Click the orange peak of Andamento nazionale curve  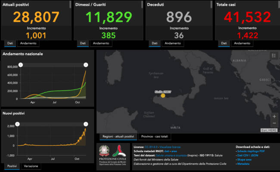pos(86,71)
